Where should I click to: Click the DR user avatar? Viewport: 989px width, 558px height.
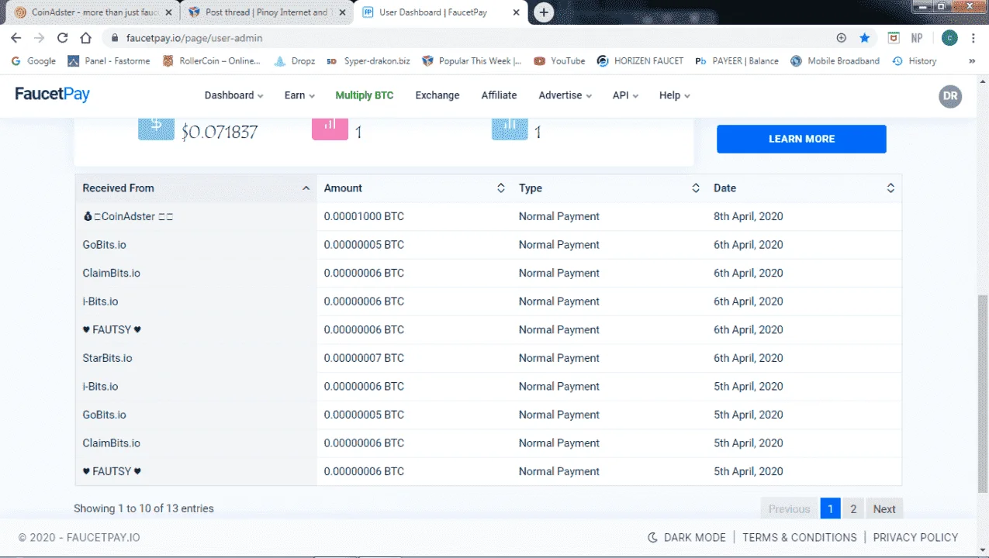(950, 96)
